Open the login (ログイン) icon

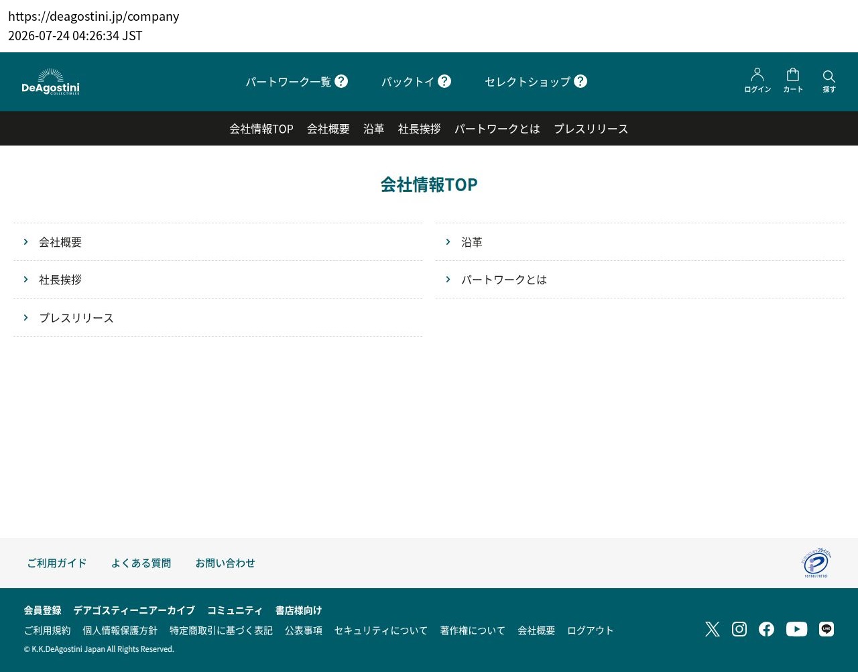tap(757, 80)
